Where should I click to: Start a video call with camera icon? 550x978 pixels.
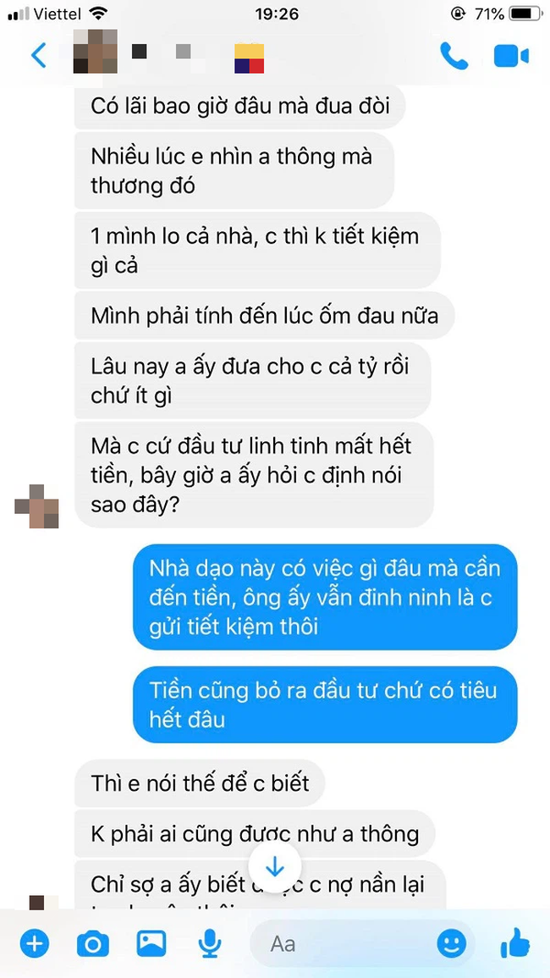[x=511, y=56]
